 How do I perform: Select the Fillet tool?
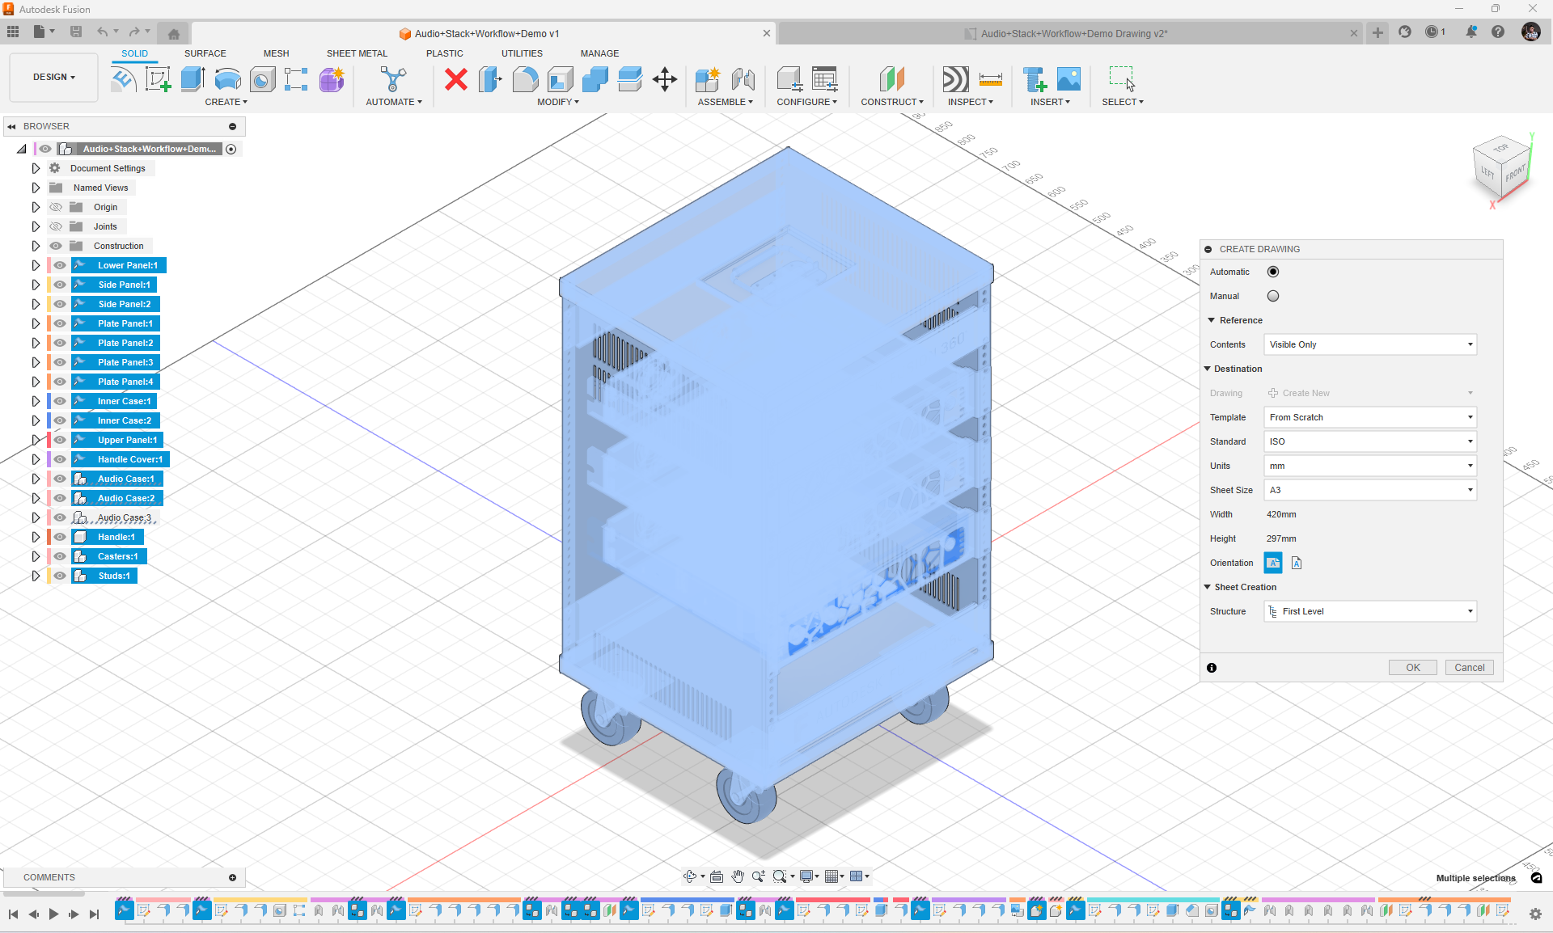tap(526, 79)
